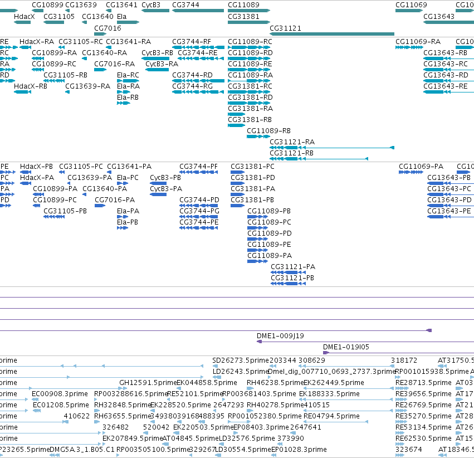Select the DME1-019I05 BAC clone label

click(346, 347)
